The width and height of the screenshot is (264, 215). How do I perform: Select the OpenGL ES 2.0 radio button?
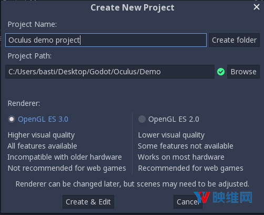[x=142, y=119]
